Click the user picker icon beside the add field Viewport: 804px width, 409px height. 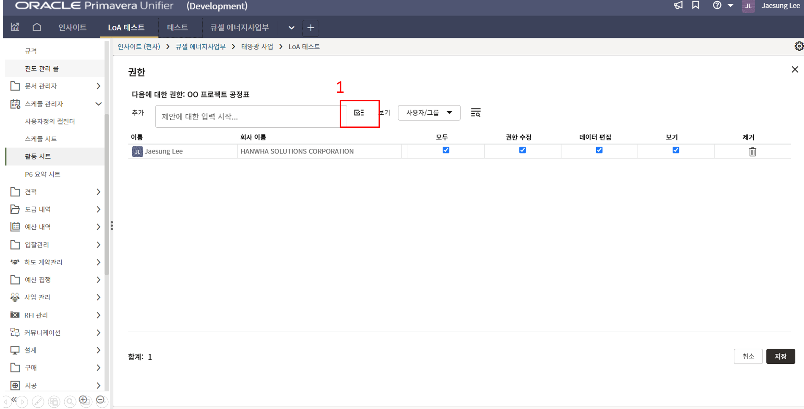(359, 113)
